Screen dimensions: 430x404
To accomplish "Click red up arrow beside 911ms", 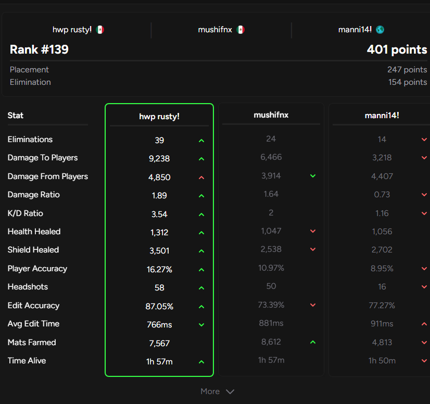I will [x=424, y=324].
